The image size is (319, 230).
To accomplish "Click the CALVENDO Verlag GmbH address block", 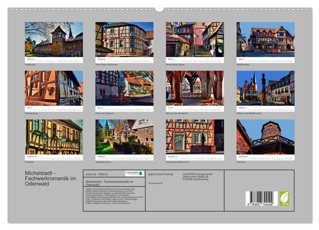I will pos(198,176).
